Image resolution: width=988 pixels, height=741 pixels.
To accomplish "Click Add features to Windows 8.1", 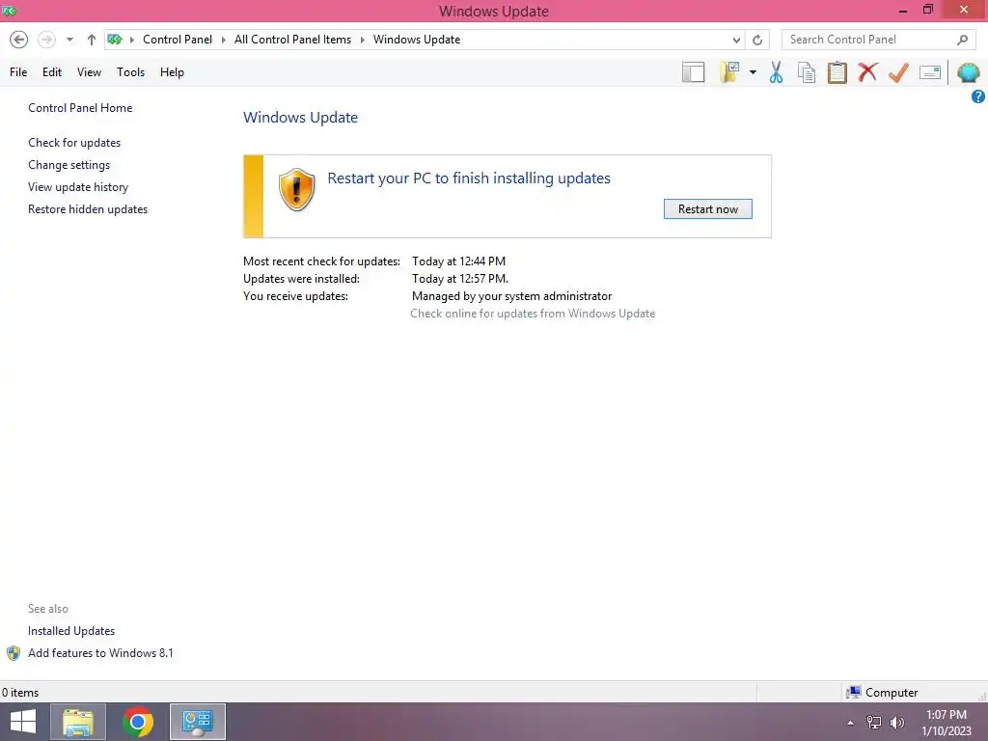I will coord(100,653).
